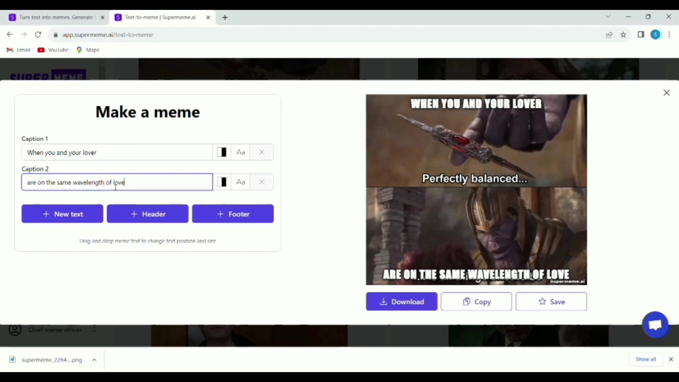Open the YouTube bookmark
The image size is (679, 382).
tap(53, 50)
